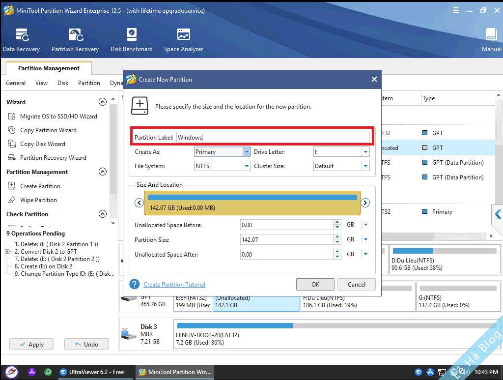Screen dimensions: 503x380
Task: Close the Create New Partition dialog
Action: point(374,79)
